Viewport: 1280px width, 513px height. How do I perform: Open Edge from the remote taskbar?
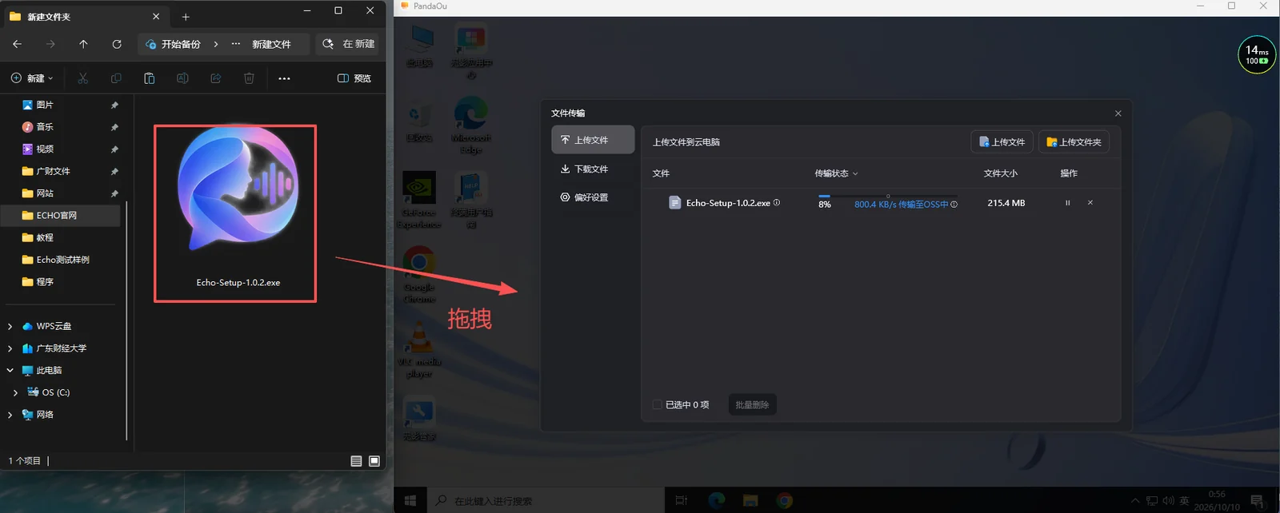(x=716, y=501)
